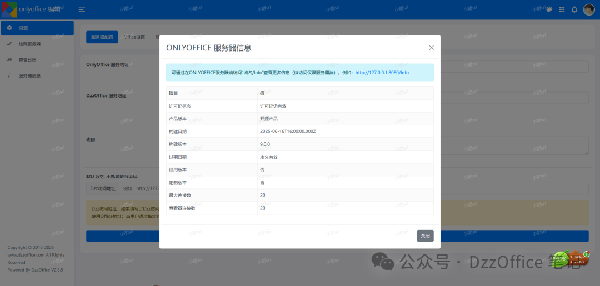Open the 服务器信息 sidebar item
The image size is (600, 286).
tap(37, 76)
